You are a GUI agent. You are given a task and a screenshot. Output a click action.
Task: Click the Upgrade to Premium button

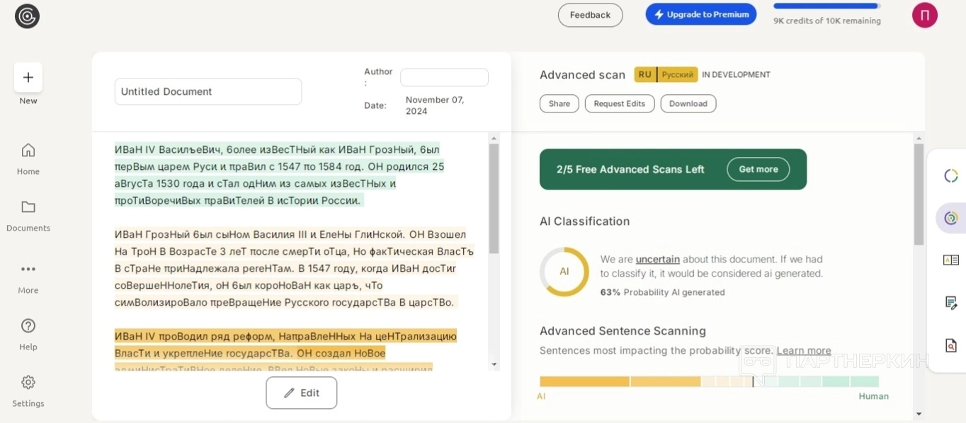tap(700, 14)
